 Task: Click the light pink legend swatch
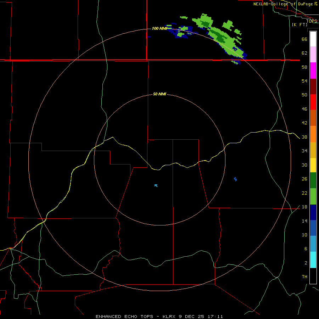pos(313,54)
